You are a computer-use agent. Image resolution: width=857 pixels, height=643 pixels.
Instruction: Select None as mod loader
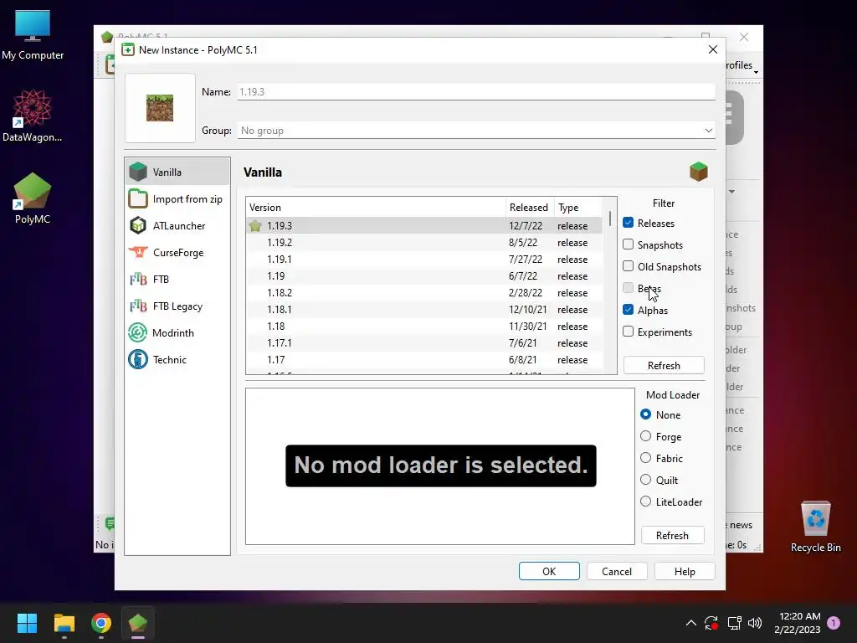[645, 414]
